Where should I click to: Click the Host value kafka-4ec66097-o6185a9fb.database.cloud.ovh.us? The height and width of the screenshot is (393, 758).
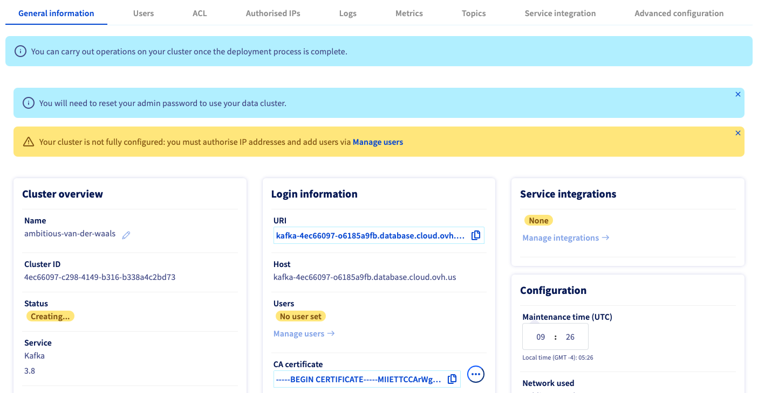tap(365, 277)
